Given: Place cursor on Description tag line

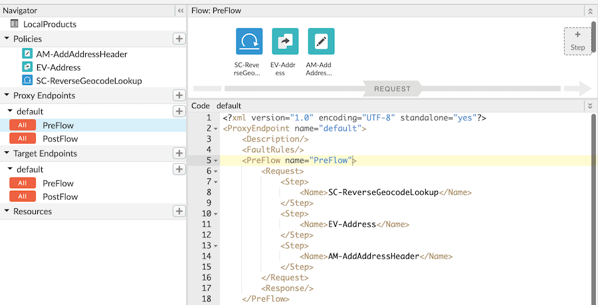Looking at the screenshot, I should point(275,139).
